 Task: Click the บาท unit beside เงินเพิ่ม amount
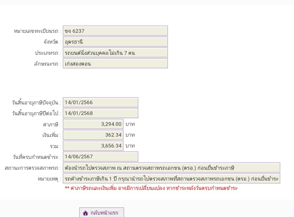(130, 135)
